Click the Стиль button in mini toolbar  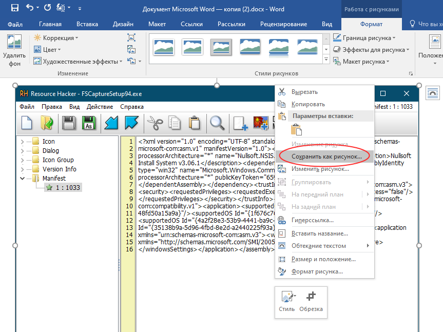[287, 302]
